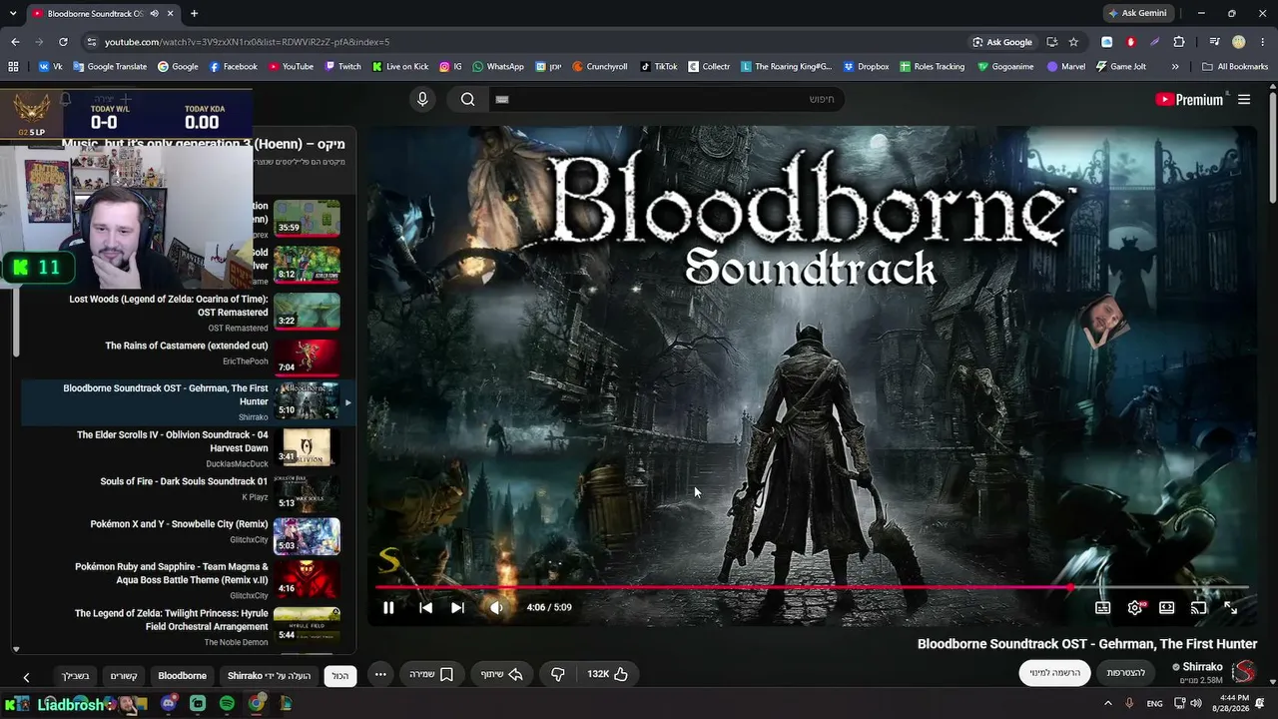Show more filter chips with arrow
Viewport: 1278px width, 719px height.
(x=26, y=676)
